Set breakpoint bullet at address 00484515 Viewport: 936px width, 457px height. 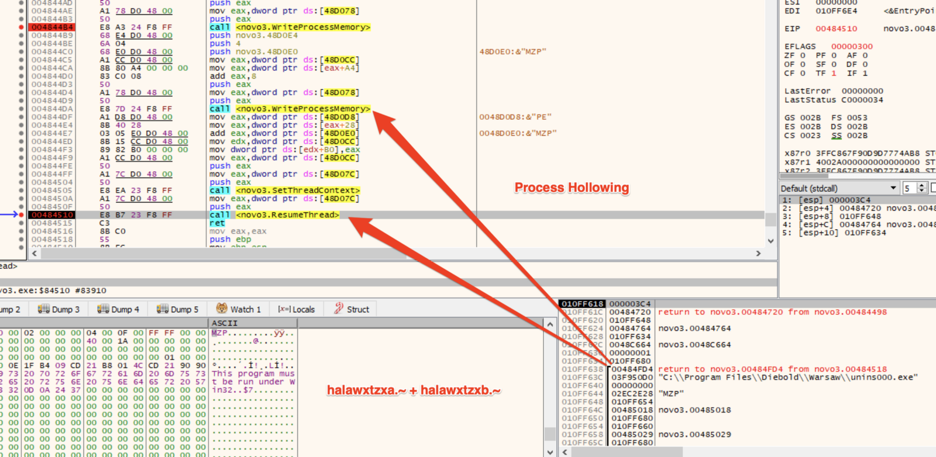point(22,223)
